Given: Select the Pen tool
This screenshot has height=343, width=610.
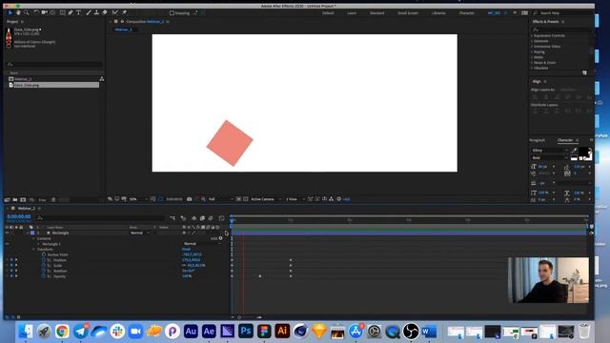Looking at the screenshot, I should click(71, 12).
